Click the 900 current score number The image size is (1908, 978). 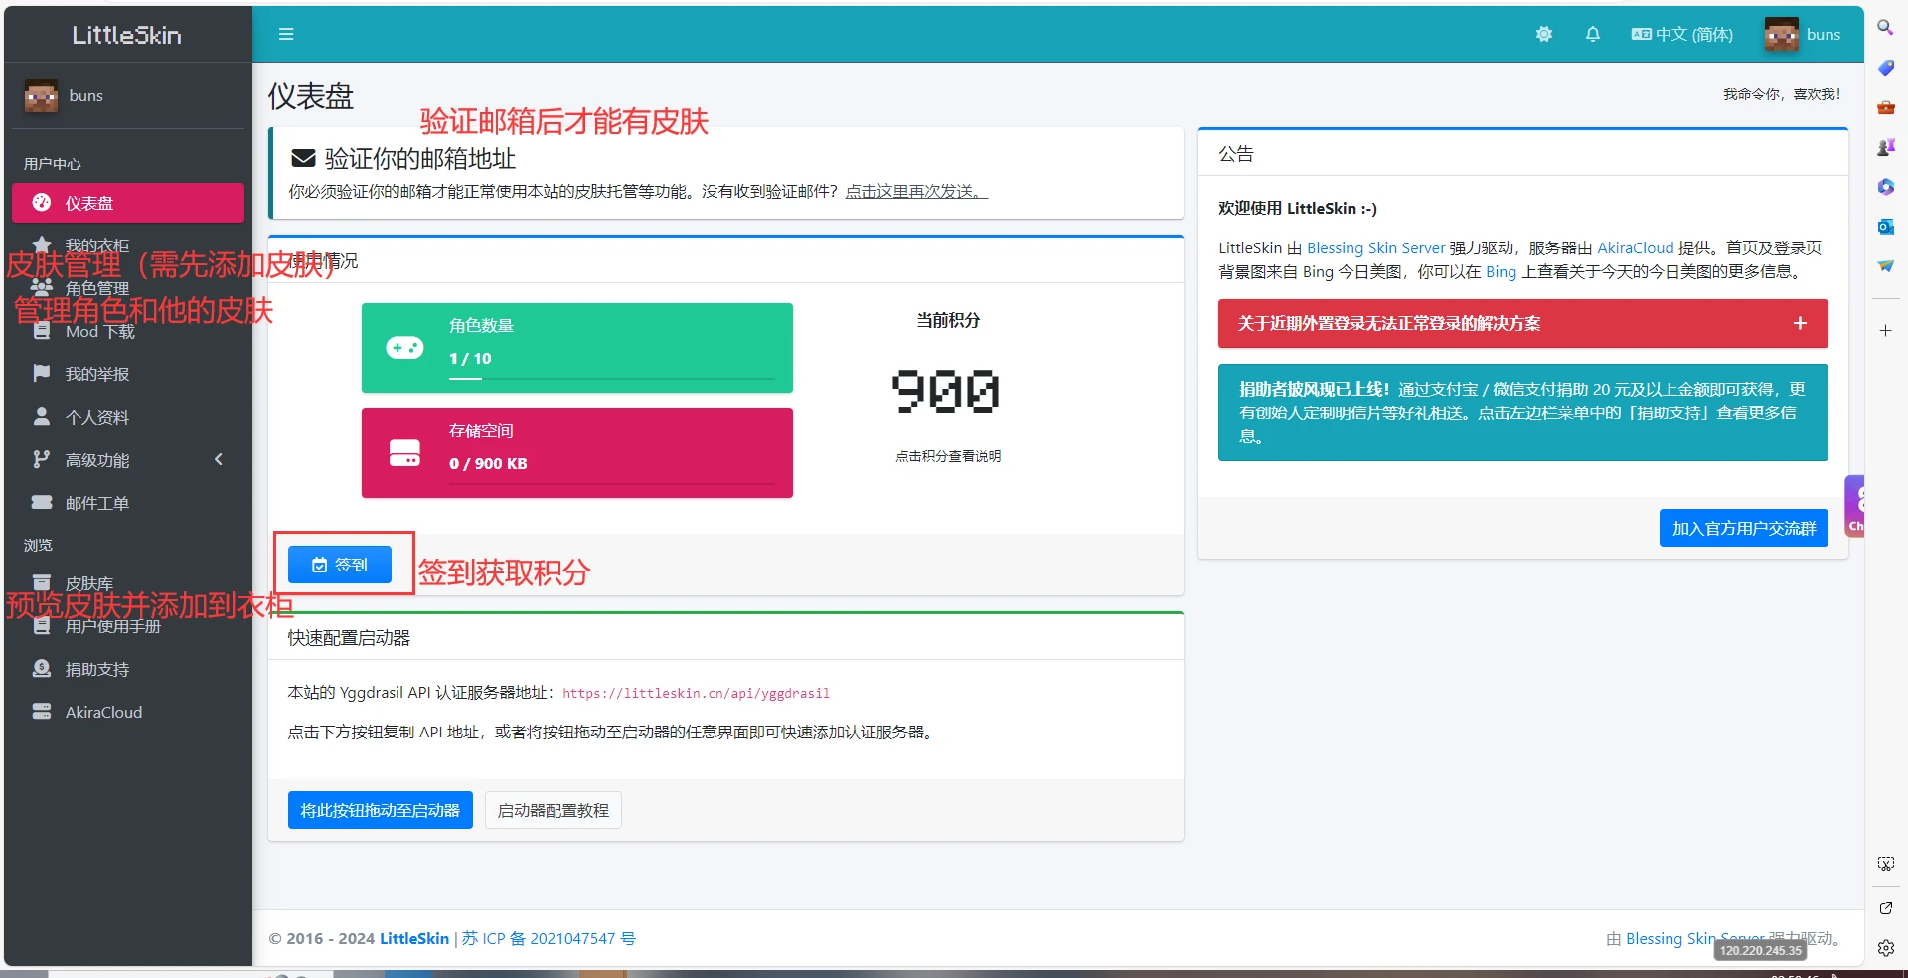(946, 391)
